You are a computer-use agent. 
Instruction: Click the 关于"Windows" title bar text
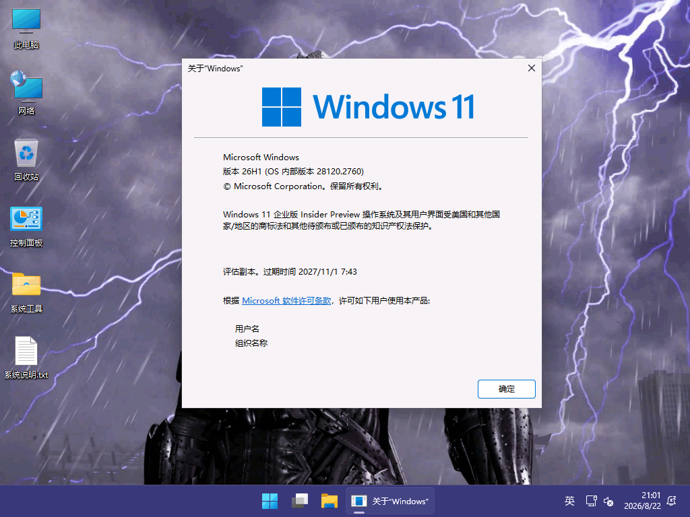215,69
